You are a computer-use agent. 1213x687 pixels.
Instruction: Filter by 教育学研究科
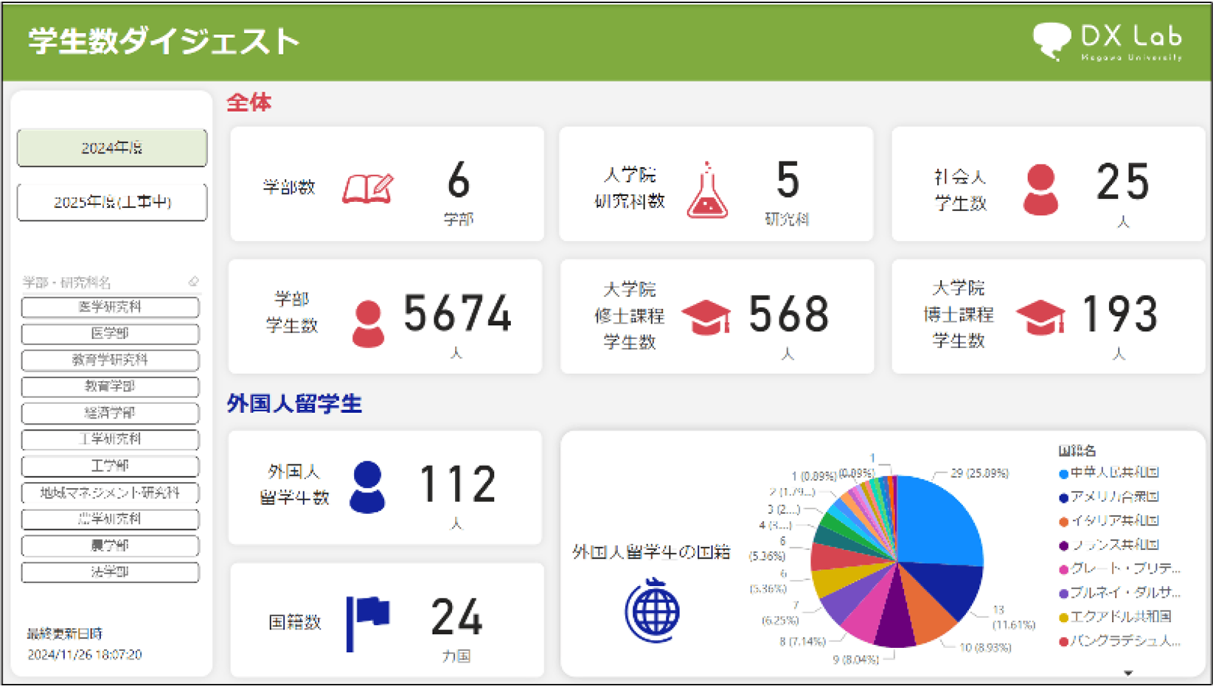[x=110, y=360]
